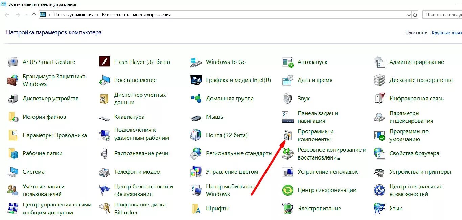This screenshot has width=462, height=220.
Task: Click the Управление цветом icon
Action: pos(196,172)
